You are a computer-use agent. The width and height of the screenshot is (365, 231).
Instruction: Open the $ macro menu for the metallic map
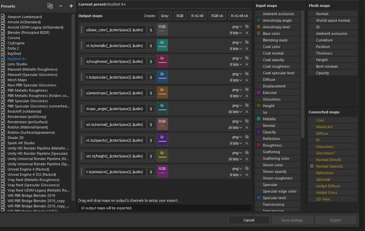(151, 46)
